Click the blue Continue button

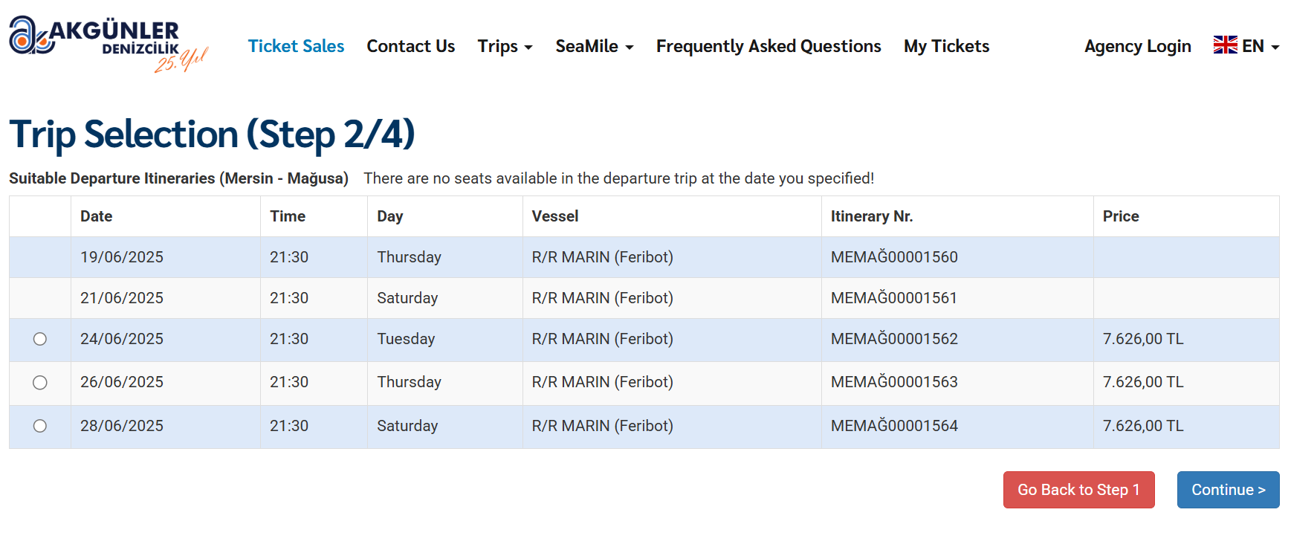click(1228, 490)
